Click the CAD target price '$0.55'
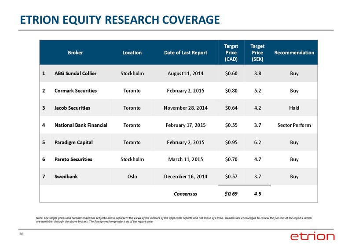 pyautogui.click(x=231, y=125)
